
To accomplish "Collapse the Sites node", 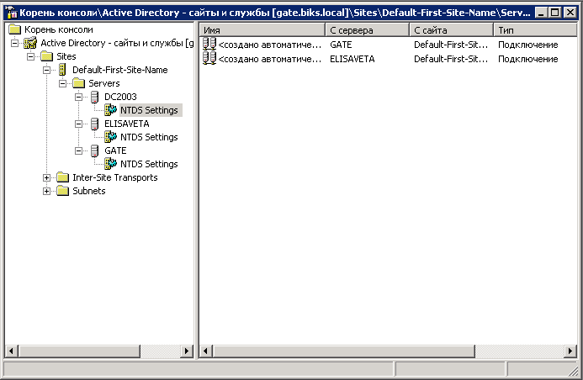I will pyautogui.click(x=31, y=56).
